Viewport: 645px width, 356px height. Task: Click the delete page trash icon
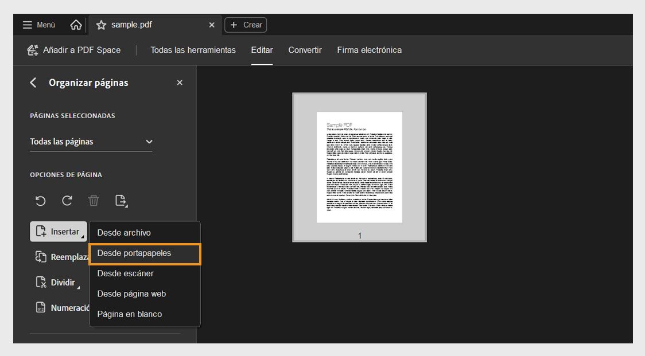[x=94, y=201]
